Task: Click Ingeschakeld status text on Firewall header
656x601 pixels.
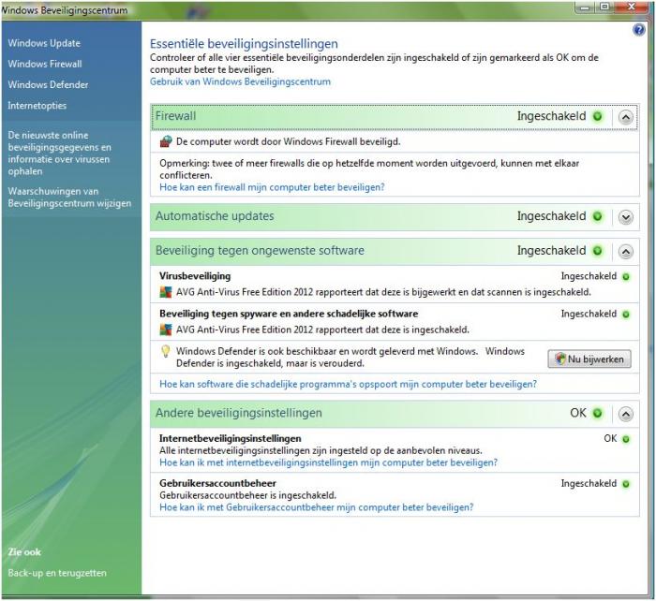Action: click(551, 116)
